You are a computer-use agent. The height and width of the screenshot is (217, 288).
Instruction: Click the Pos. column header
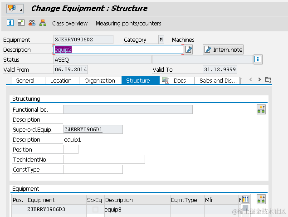(20, 200)
